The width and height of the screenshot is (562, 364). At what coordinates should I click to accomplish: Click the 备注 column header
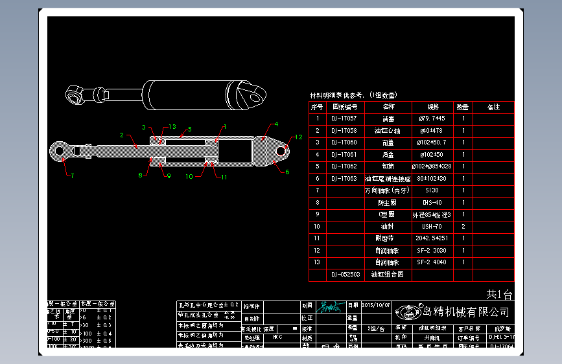tap(493, 107)
